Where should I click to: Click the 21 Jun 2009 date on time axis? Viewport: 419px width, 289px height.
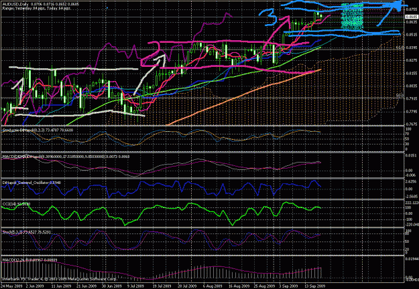click(x=86, y=286)
